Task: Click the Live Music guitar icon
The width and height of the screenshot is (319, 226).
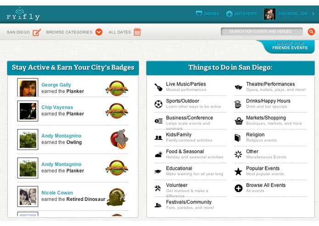Action: point(158,87)
